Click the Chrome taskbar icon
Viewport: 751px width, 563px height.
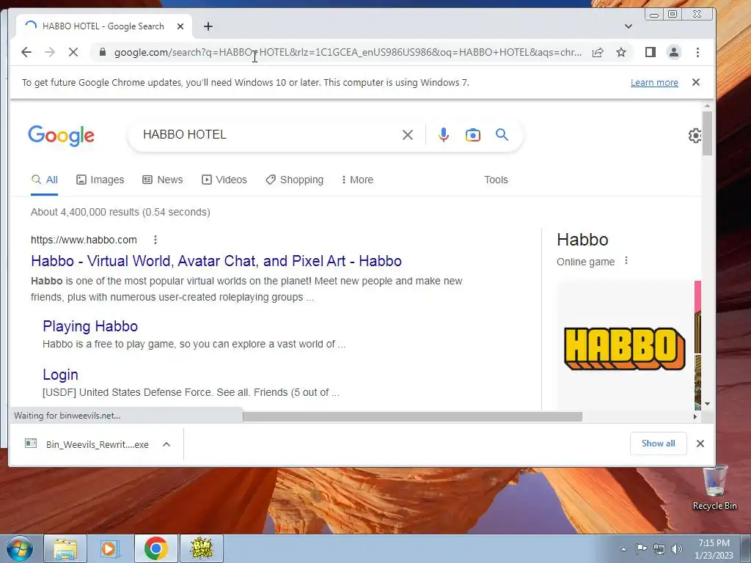[x=155, y=548]
